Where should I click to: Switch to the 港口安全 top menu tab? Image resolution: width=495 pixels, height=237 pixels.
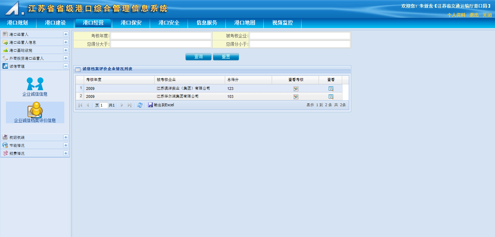click(x=169, y=23)
